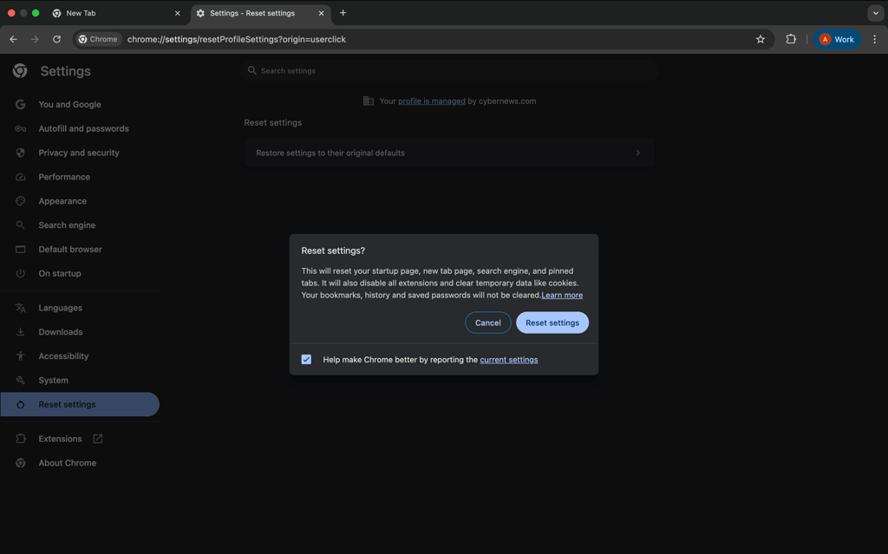Open Extensions from the sidebar

60,439
